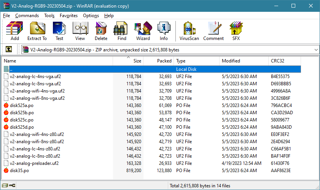Sort by the Size column header
The image size is (320, 190).
(x=128, y=61)
